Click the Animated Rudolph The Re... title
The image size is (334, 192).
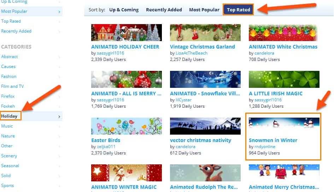(x=204, y=187)
